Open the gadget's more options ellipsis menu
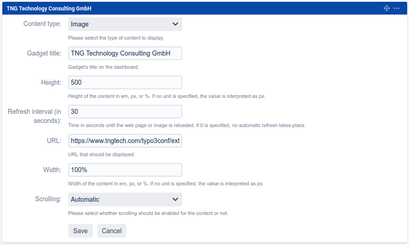 (396, 8)
